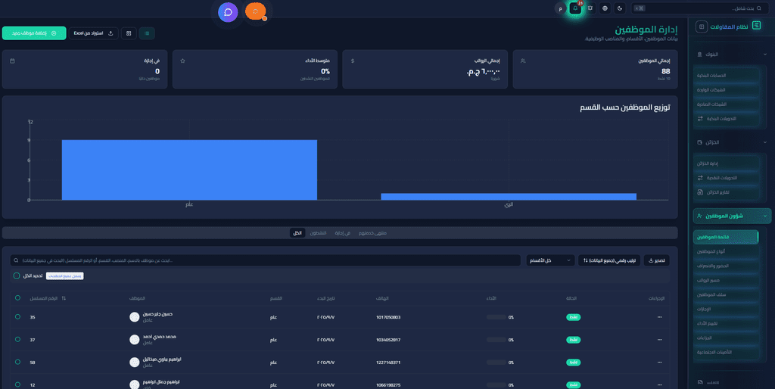Open the user profile avatar in top bar
775x389 pixels.
(x=561, y=9)
